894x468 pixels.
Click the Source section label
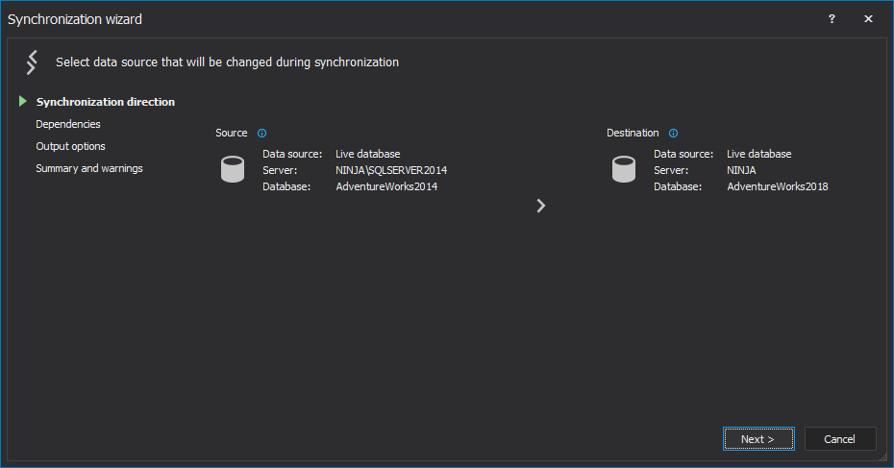pos(232,134)
